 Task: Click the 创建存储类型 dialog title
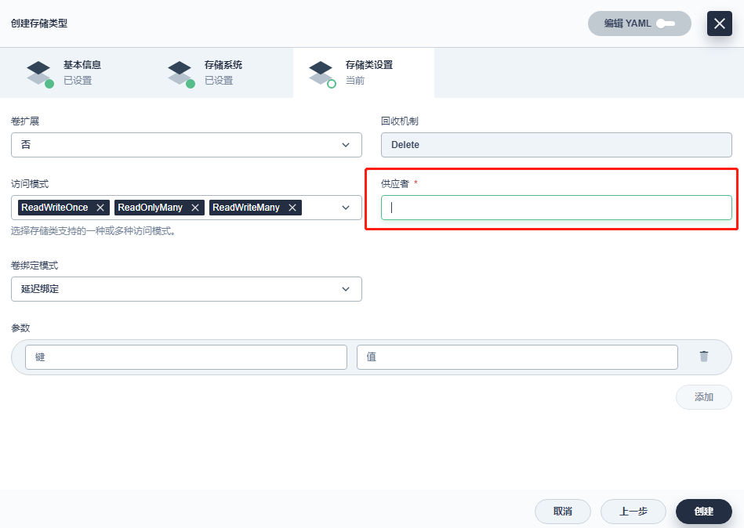coord(39,24)
